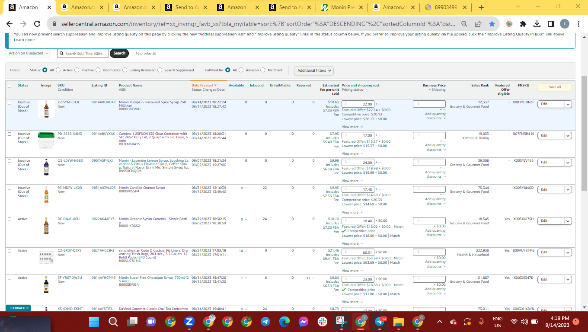Open Edit dropdown arrow for simplehuman liners
The width and height of the screenshot is (588, 332).
(x=568, y=252)
